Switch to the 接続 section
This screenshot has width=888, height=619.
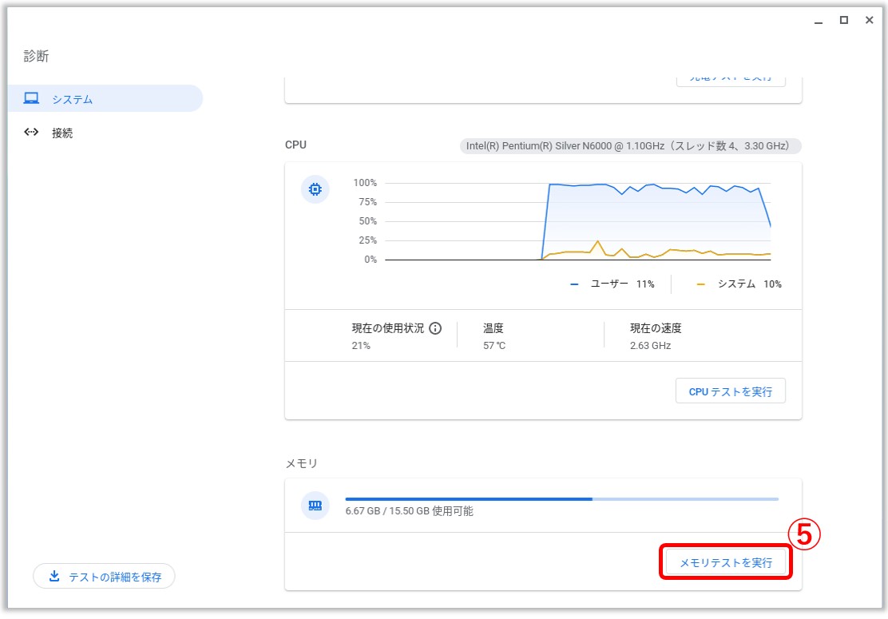(x=61, y=133)
